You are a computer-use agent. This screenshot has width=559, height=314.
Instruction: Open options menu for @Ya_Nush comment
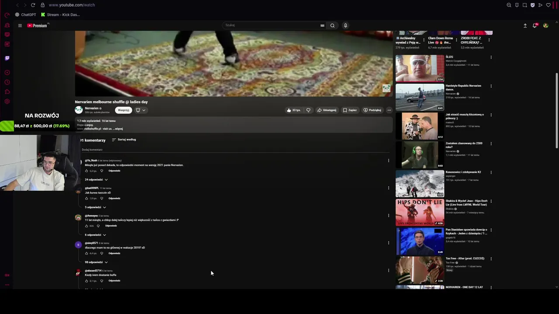389,160
